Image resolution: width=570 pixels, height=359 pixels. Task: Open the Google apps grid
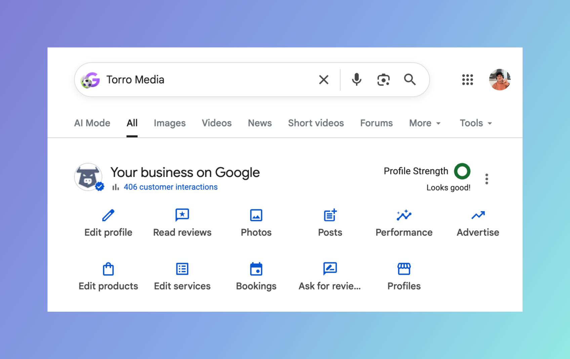[x=467, y=80]
